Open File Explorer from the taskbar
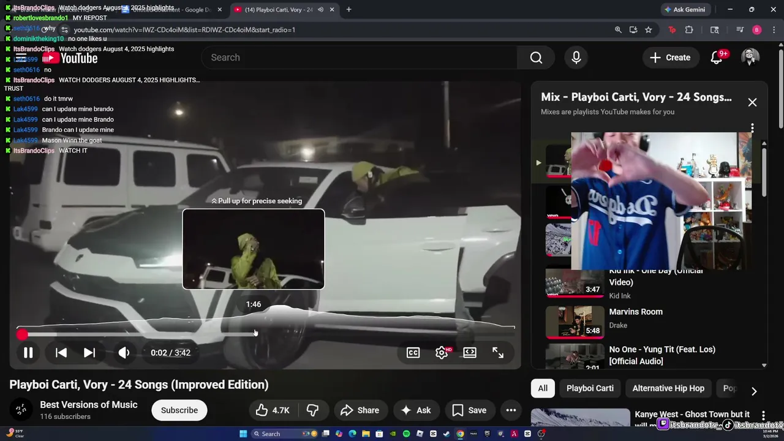This screenshot has height=441, width=784. click(x=366, y=434)
